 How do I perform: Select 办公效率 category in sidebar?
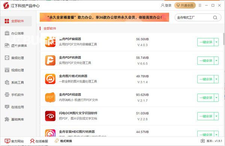click(x=16, y=33)
